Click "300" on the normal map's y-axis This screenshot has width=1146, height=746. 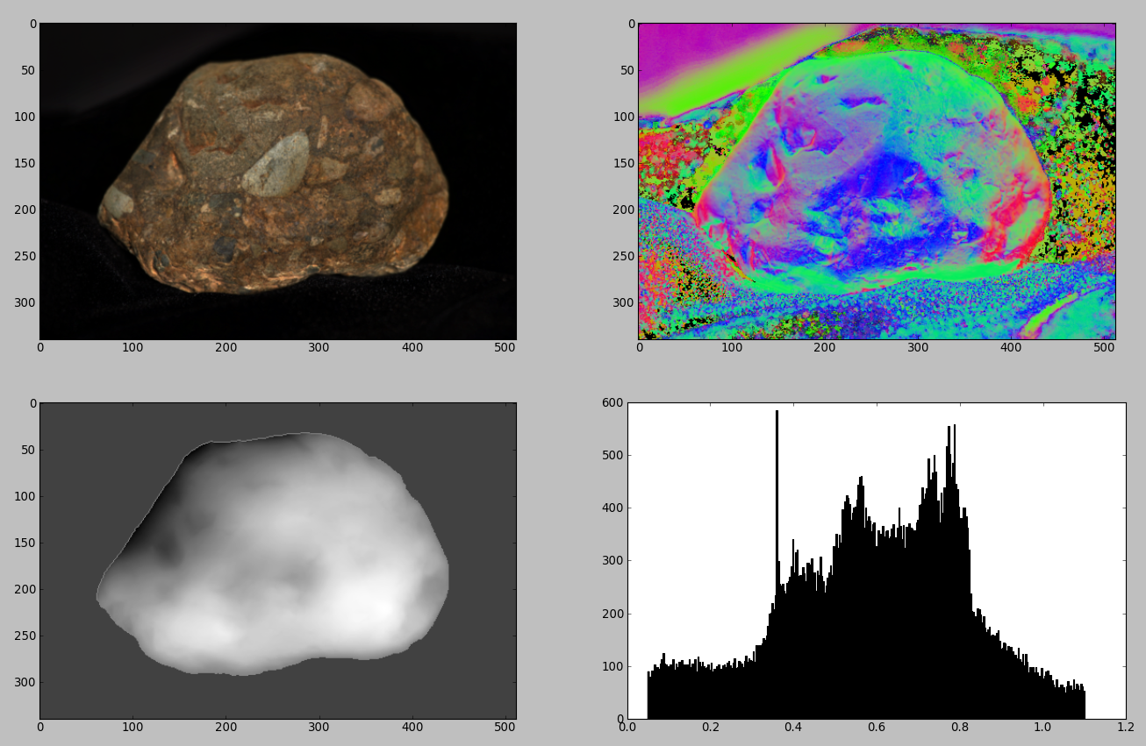click(622, 302)
